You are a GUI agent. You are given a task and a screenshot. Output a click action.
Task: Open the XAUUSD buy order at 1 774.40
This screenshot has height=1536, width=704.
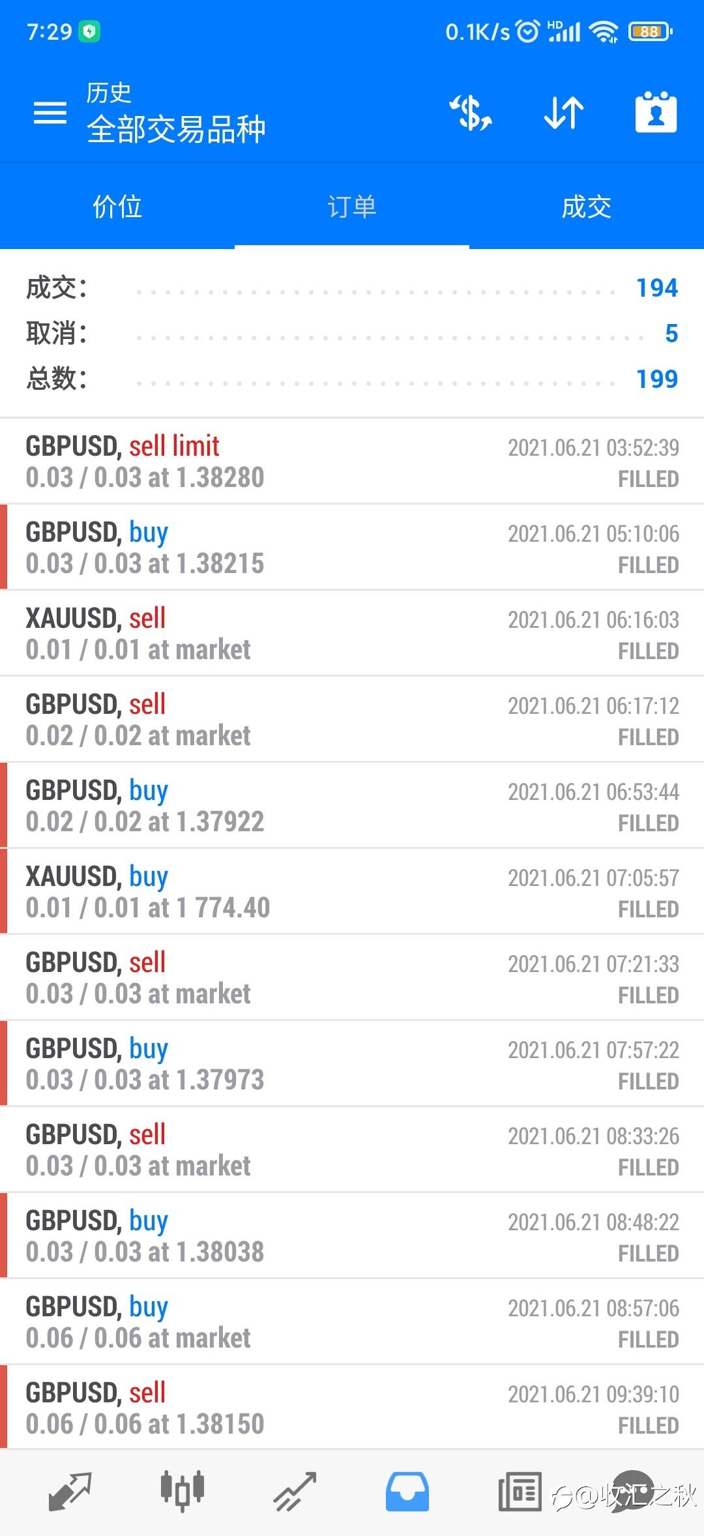352,892
